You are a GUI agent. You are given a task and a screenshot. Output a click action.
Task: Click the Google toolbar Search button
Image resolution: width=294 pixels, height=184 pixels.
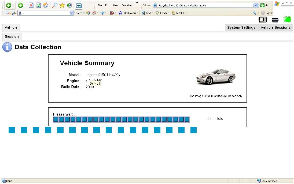78,13
